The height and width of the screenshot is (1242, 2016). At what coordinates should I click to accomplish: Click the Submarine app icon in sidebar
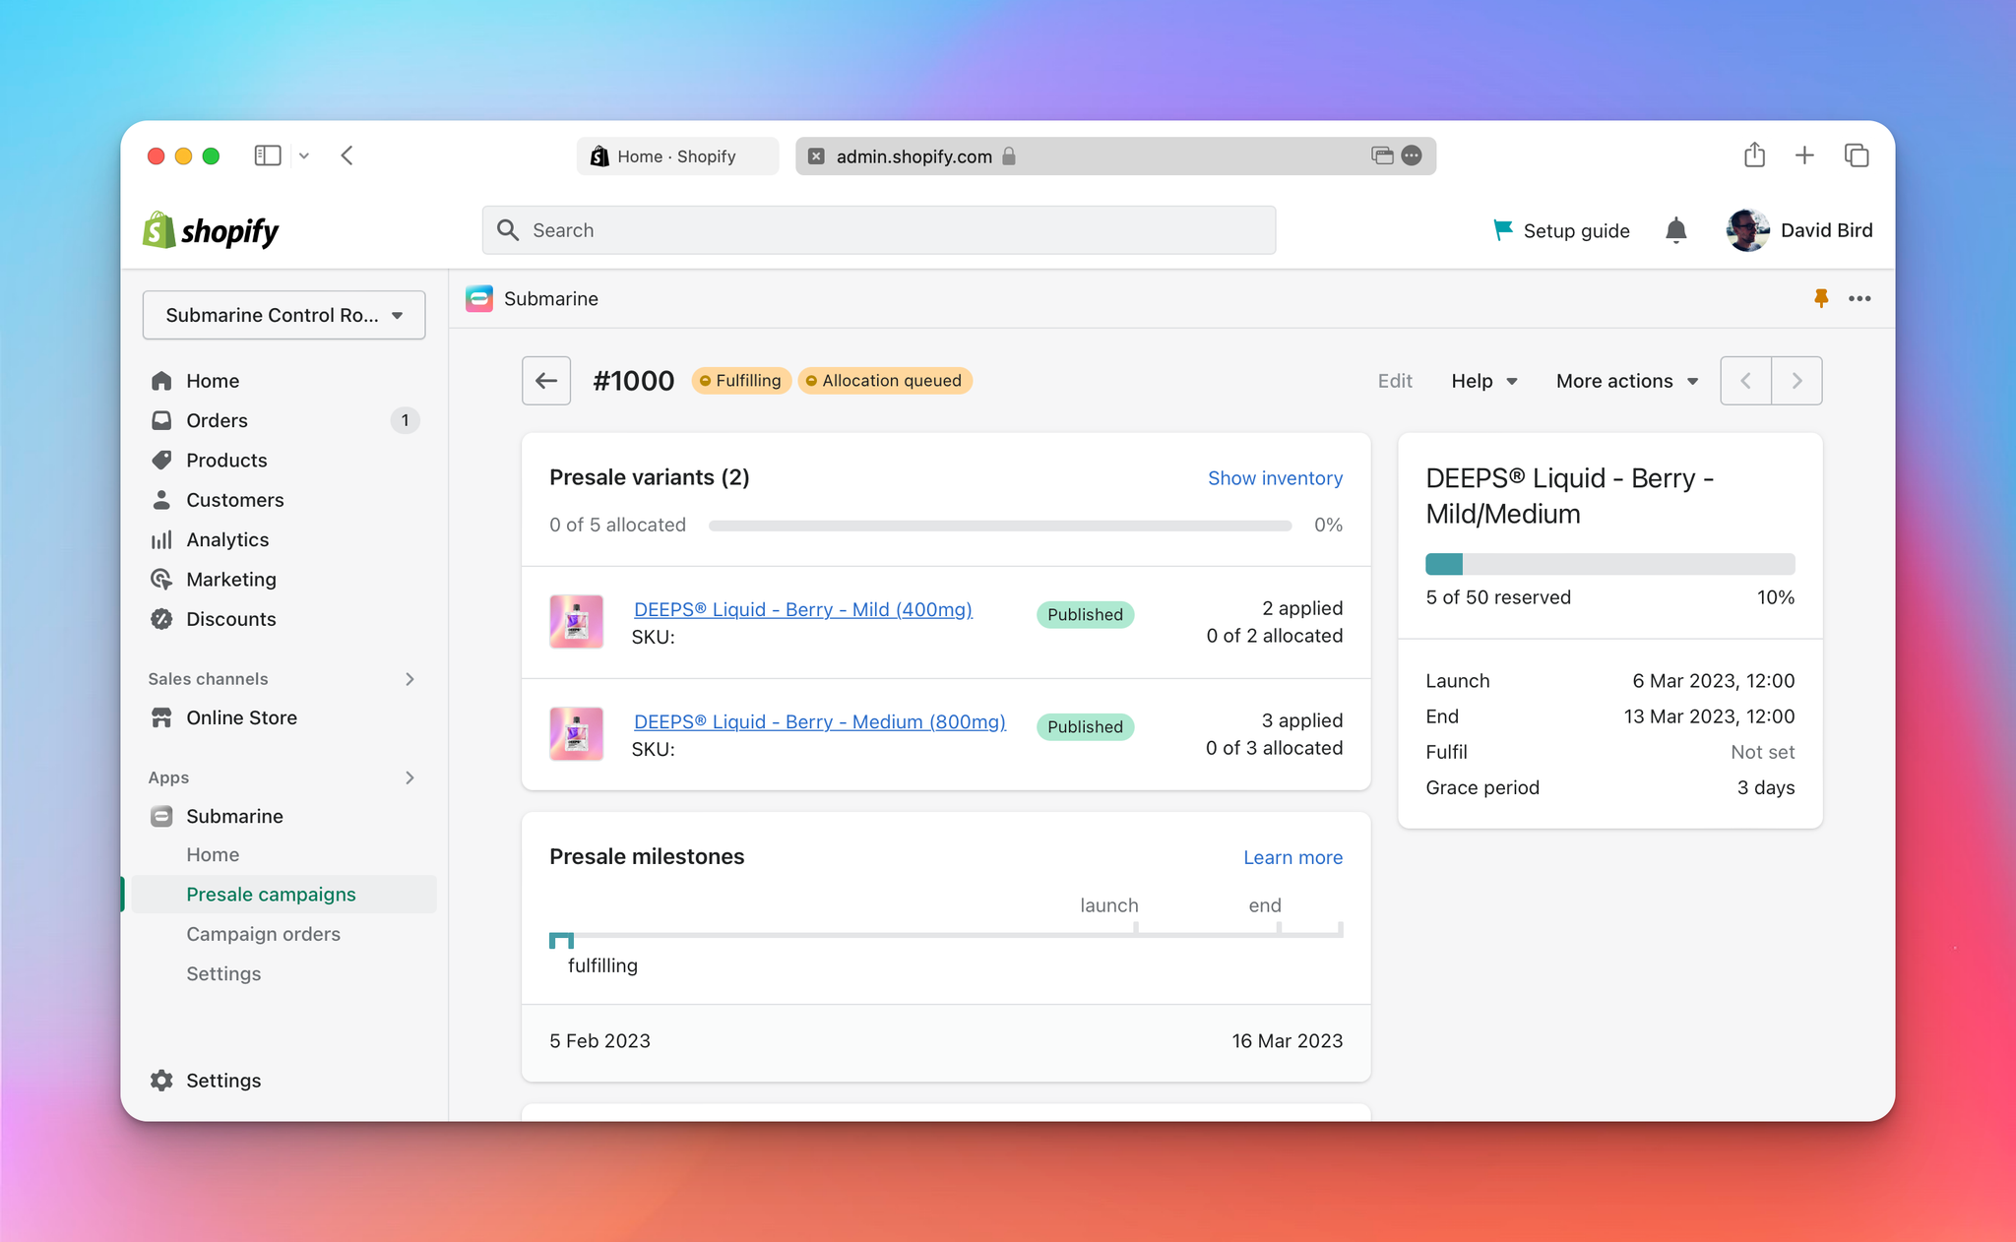(x=162, y=815)
